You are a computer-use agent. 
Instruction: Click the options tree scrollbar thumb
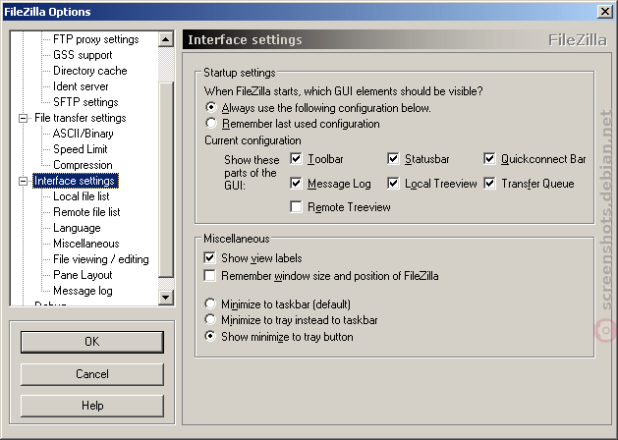166,179
